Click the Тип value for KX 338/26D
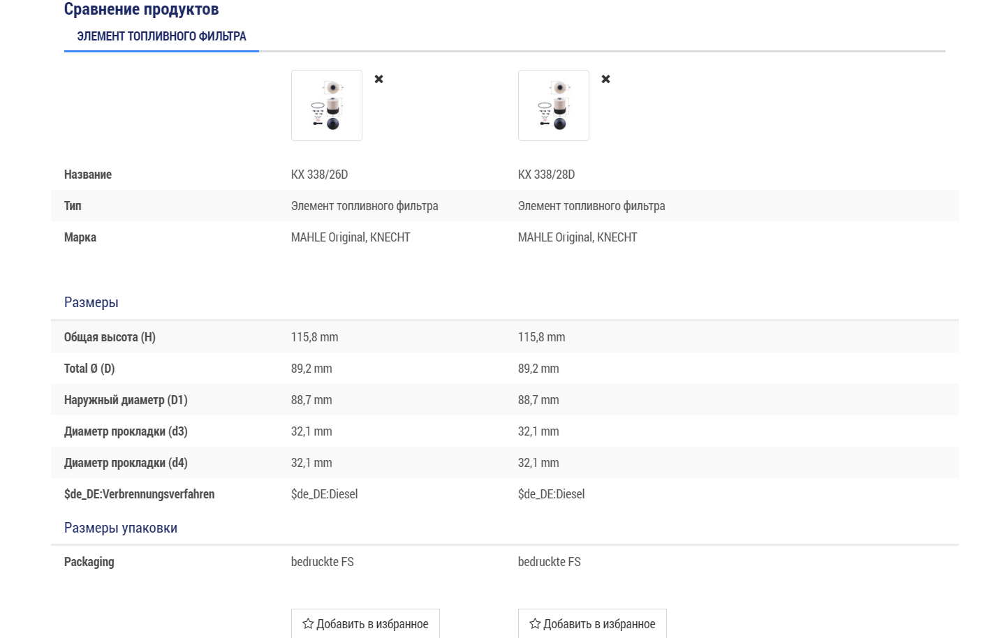993x638 pixels. click(x=365, y=206)
